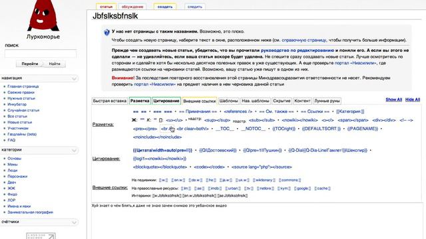Click the Найти search button
The width and height of the screenshot is (426, 239).
55,64
